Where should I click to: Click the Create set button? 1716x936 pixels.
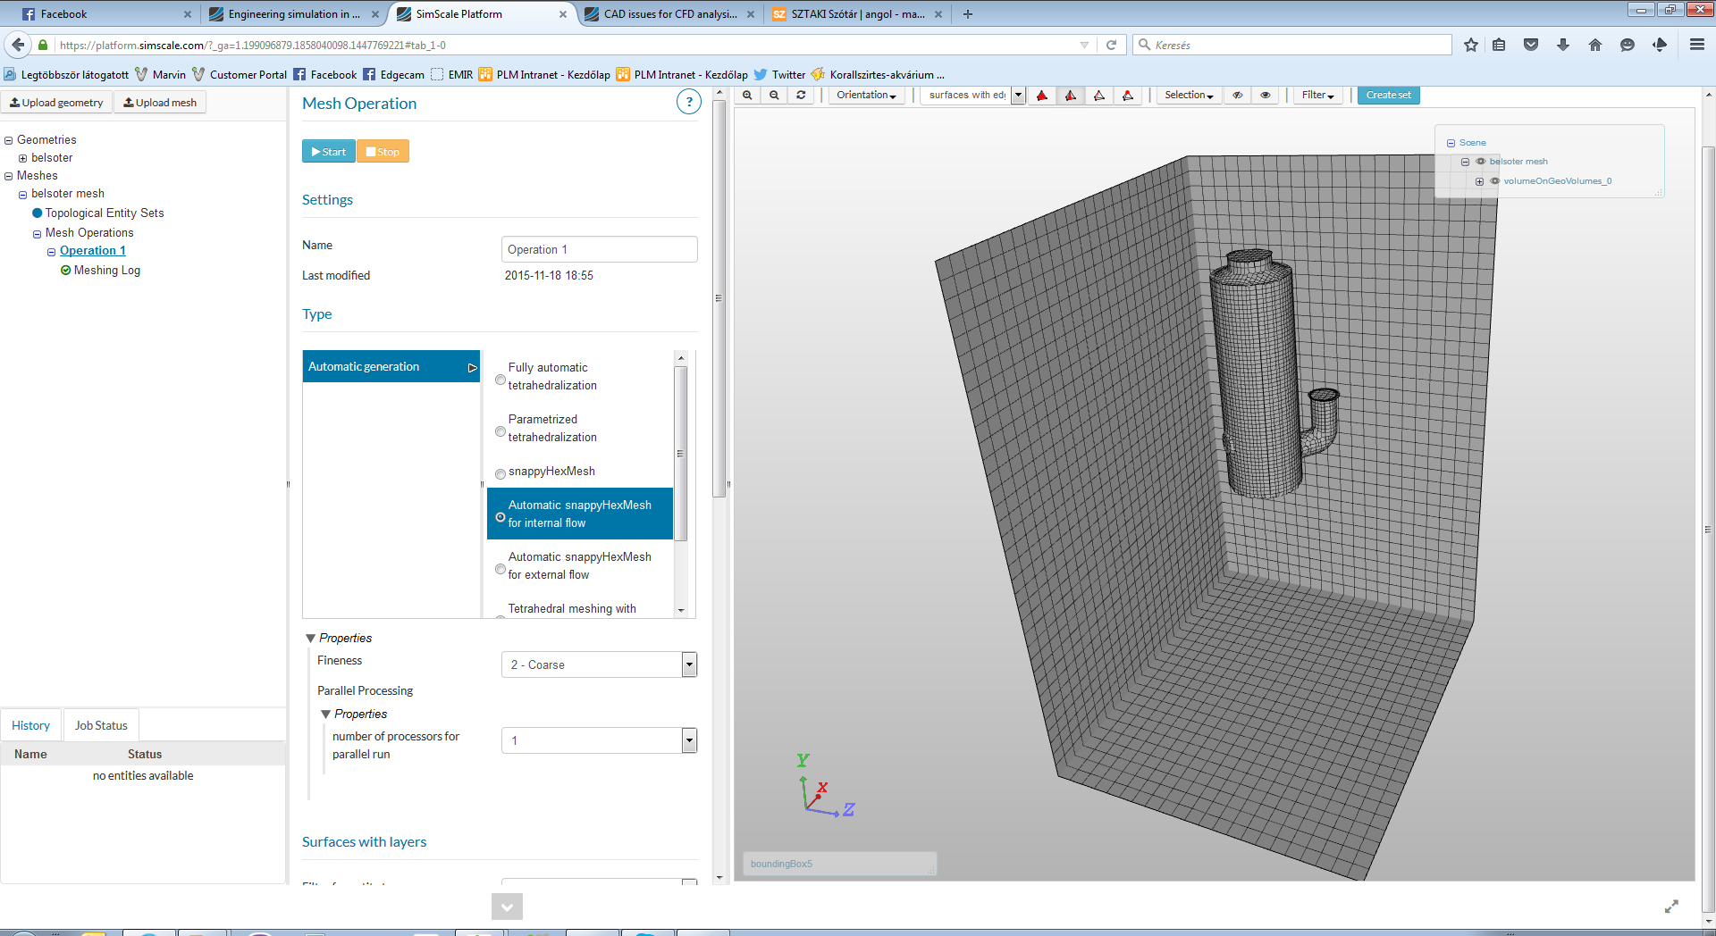[x=1388, y=96]
